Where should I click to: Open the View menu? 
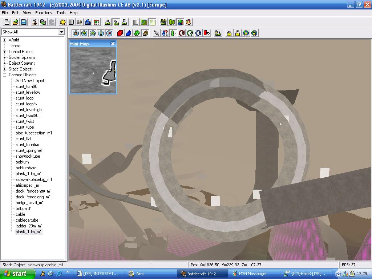(x=27, y=13)
